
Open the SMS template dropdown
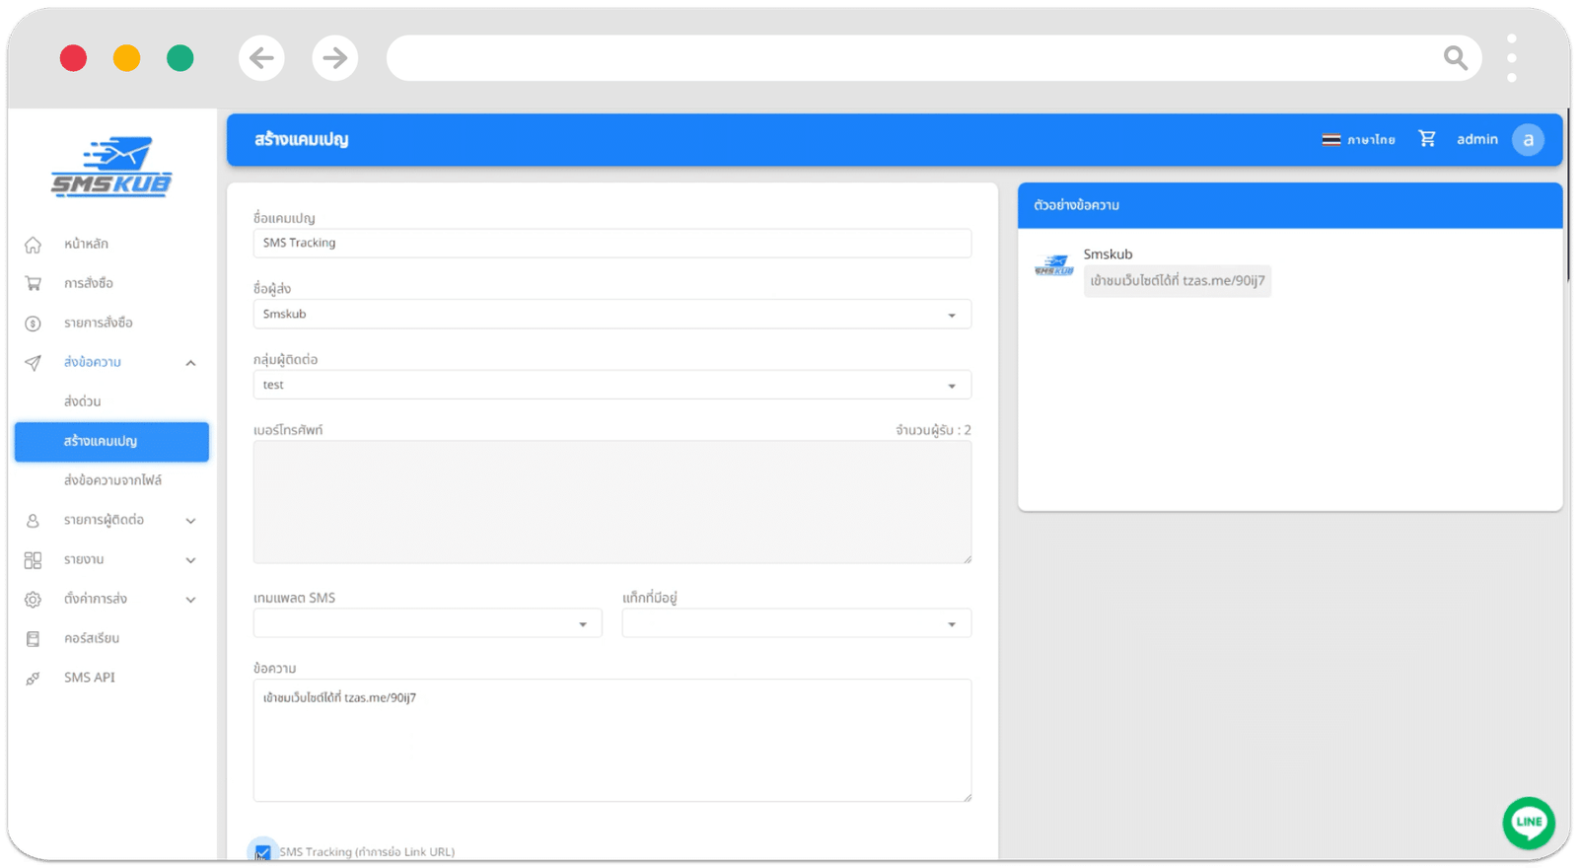click(x=427, y=623)
